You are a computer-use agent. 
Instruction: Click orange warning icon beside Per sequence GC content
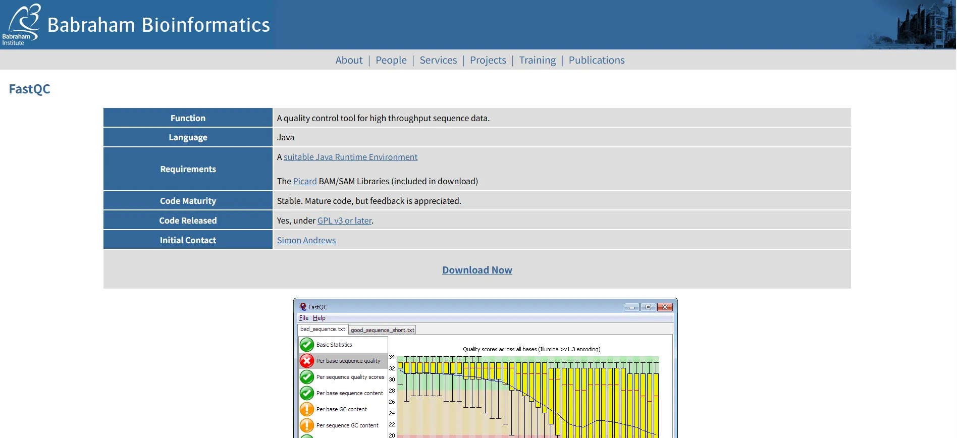306,425
